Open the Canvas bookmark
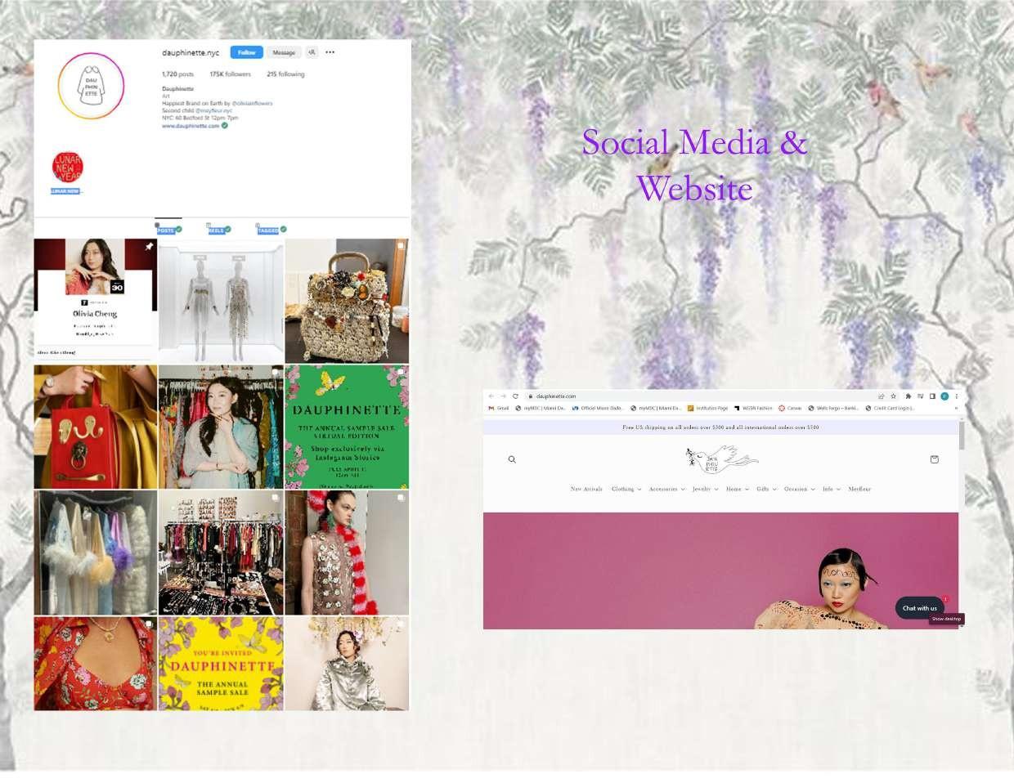 click(x=790, y=408)
